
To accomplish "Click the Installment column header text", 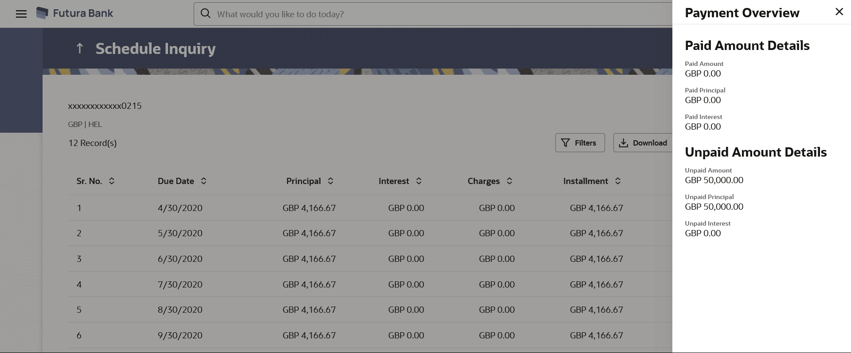I will coord(586,181).
